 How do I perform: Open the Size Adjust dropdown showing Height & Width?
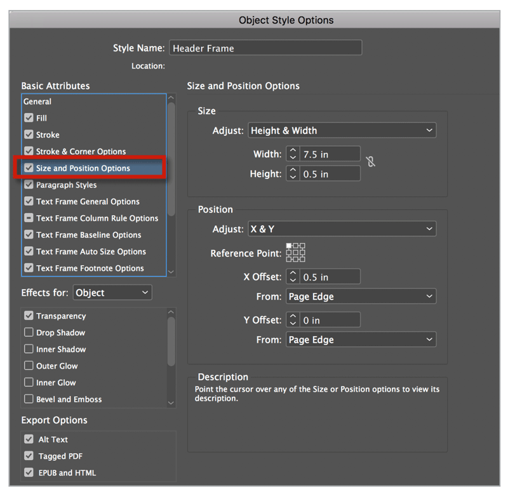tap(342, 131)
